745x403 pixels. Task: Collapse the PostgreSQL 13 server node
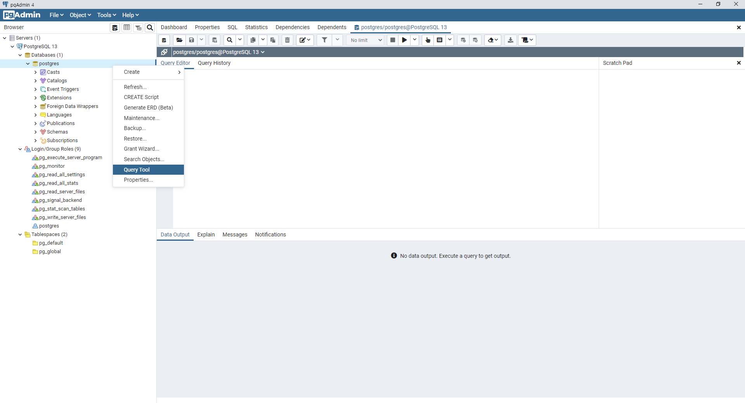coord(12,47)
